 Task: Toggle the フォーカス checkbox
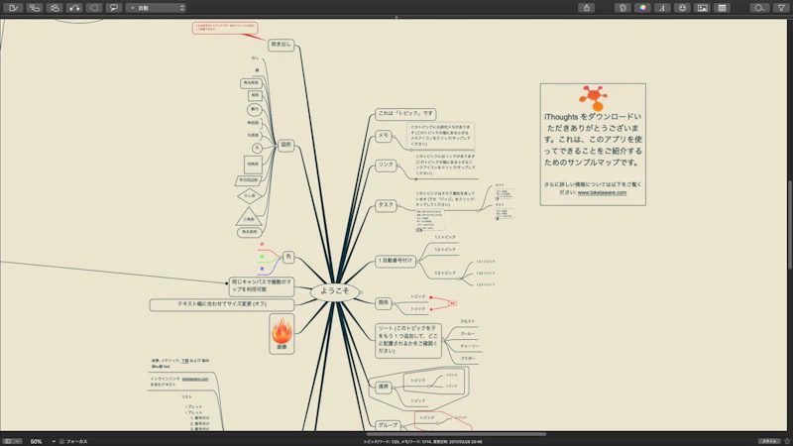[61, 440]
